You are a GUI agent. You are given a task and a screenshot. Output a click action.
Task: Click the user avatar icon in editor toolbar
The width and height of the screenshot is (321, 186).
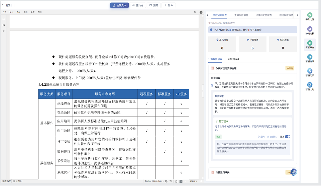[201, 12]
